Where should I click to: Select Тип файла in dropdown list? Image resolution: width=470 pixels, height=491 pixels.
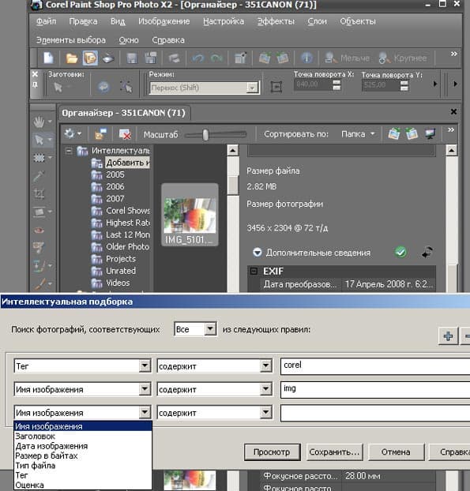[x=83, y=466]
